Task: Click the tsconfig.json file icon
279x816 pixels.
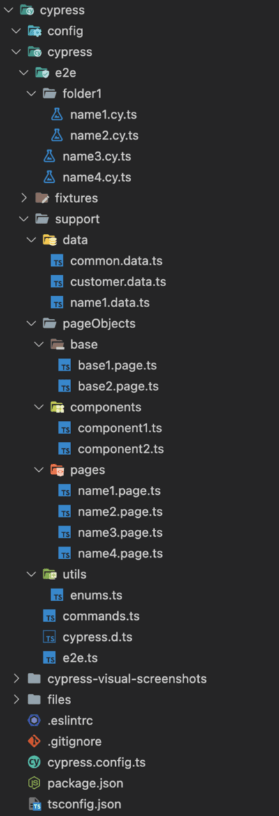Action: (x=34, y=804)
